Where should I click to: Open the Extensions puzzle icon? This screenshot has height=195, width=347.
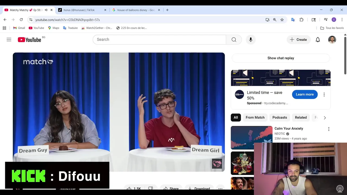[301, 20]
